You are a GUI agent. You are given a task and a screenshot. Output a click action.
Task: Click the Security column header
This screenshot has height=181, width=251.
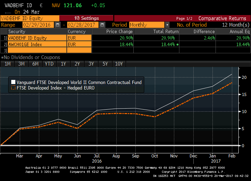[x=37, y=31]
